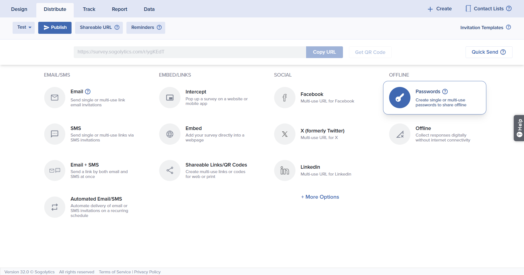The image size is (524, 275).
Task: Select the SMS chat bubble icon
Action: (55, 134)
